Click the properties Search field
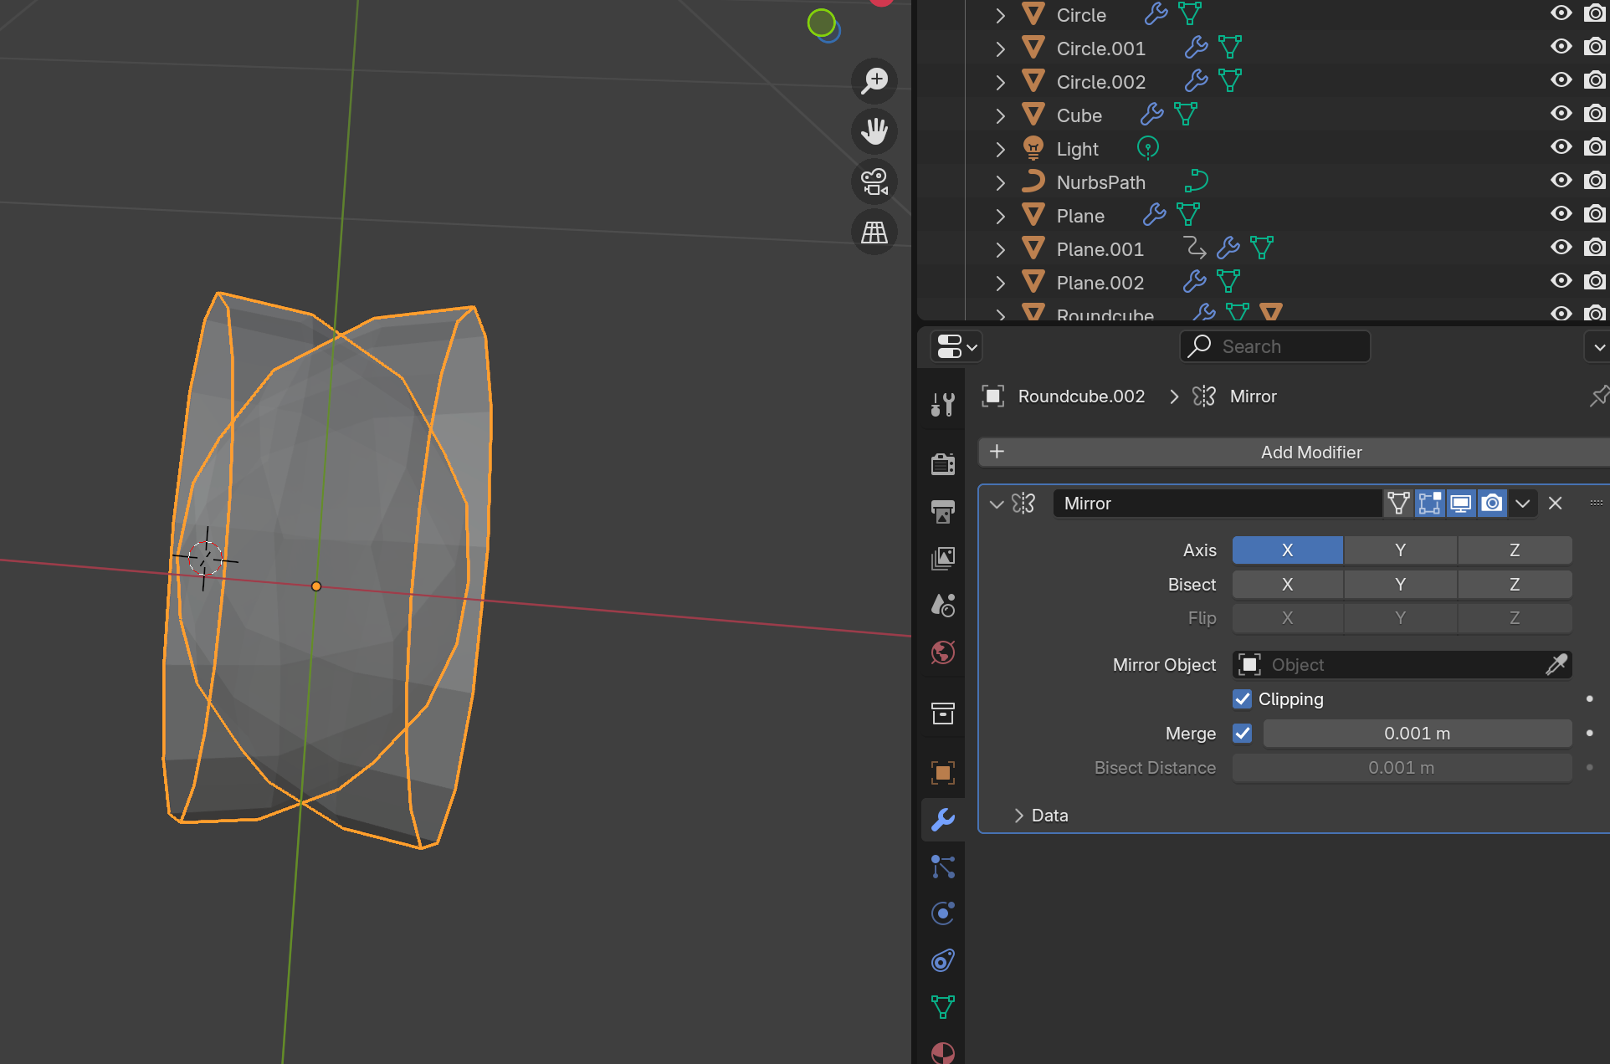 click(1274, 346)
